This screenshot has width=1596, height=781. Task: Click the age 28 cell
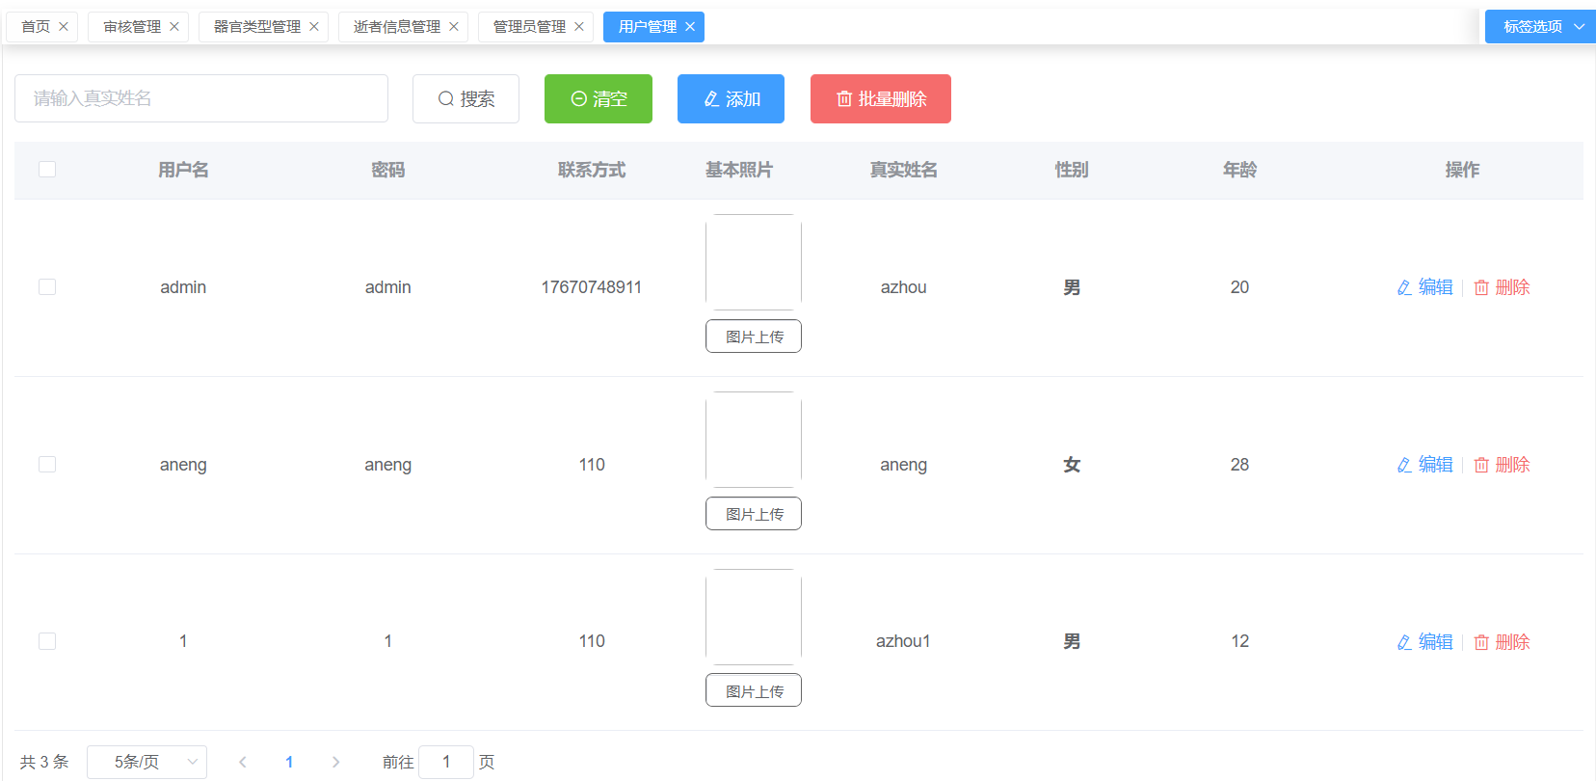pos(1239,465)
